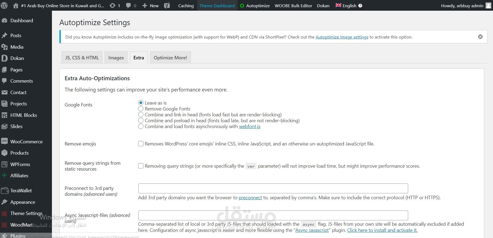Click the HTML Blocks grid icon
This screenshot has height=238, width=493.
click(x=4, y=115)
